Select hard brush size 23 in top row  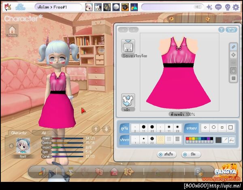(x=152, y=128)
